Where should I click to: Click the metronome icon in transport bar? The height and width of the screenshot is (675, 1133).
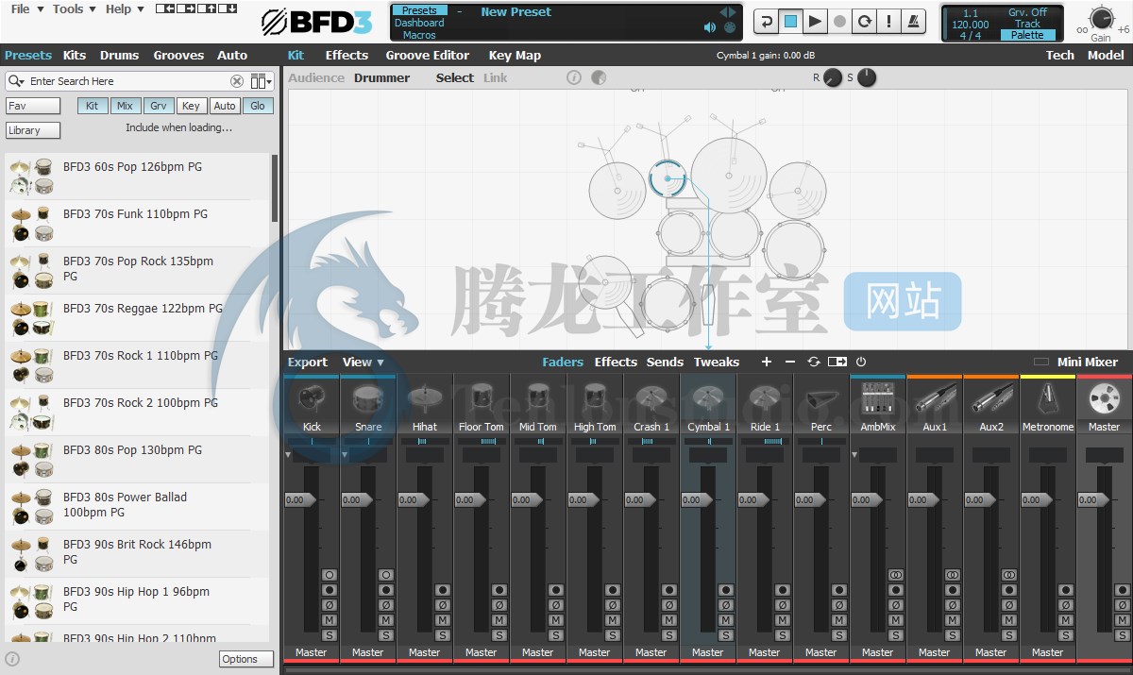point(914,21)
